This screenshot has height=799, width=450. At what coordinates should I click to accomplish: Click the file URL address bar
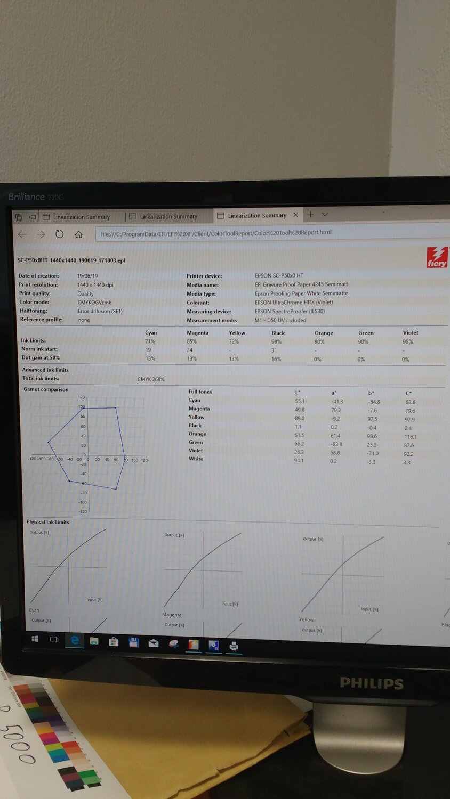coord(272,232)
